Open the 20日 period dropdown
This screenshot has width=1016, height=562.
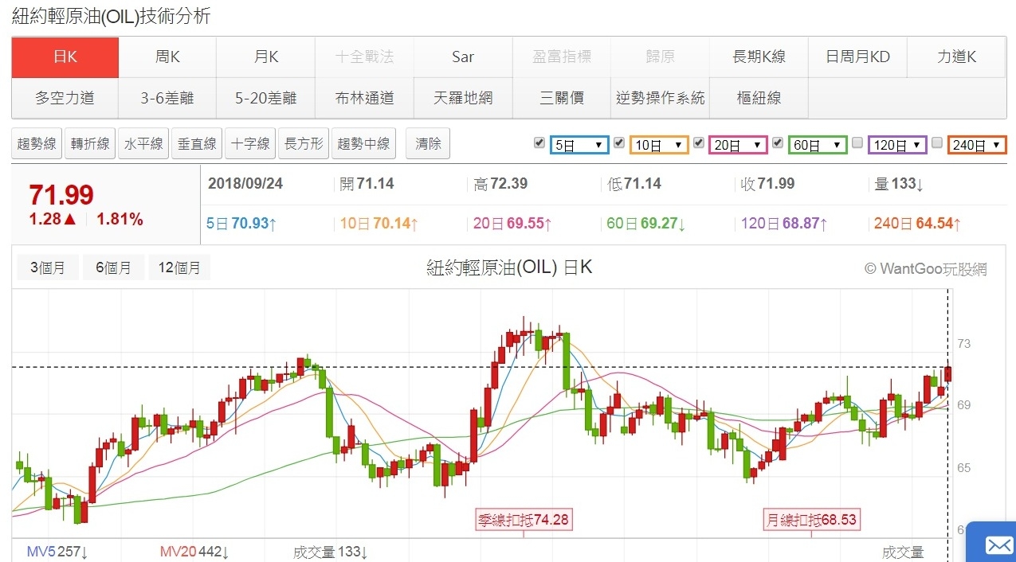(738, 145)
